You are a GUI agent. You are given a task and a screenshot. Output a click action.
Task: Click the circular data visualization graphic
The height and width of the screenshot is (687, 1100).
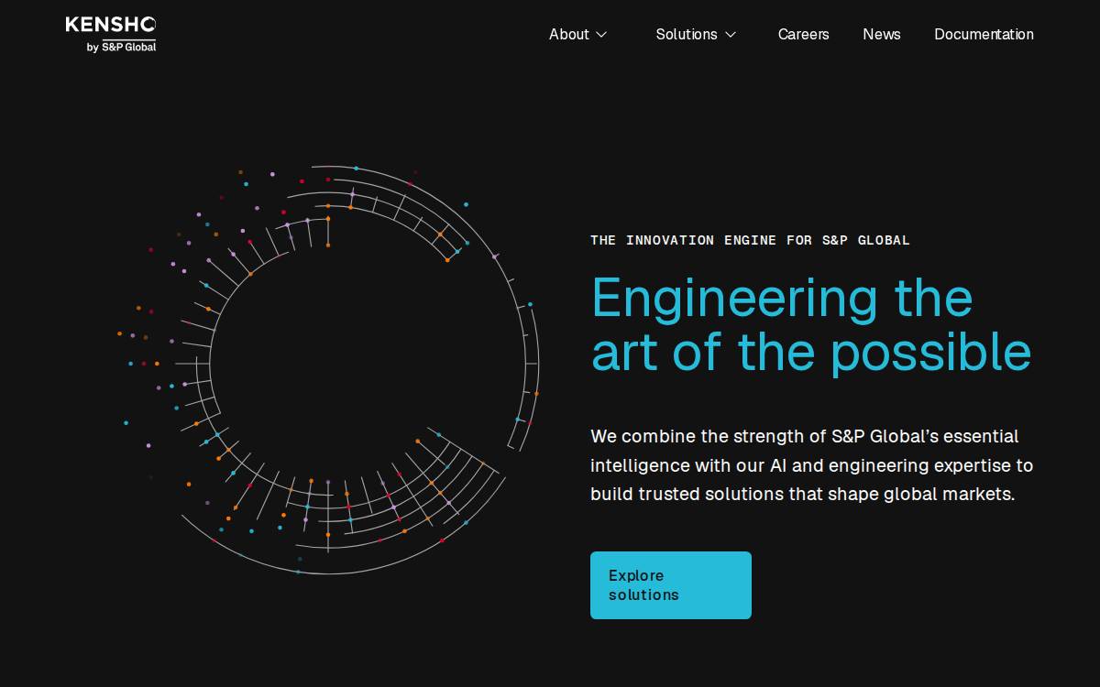pos(328,370)
